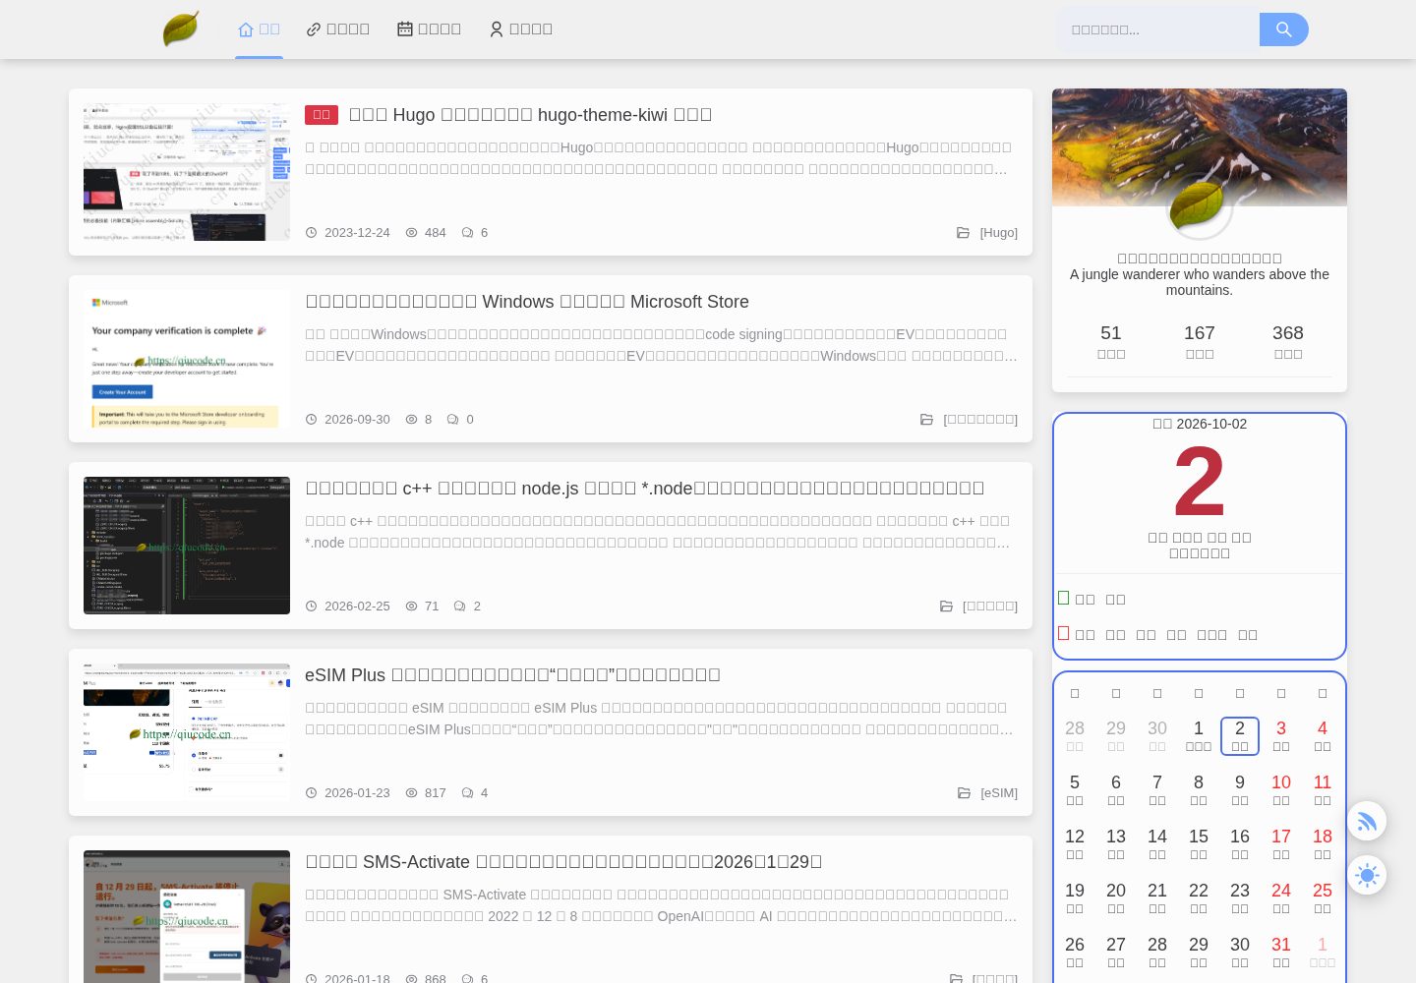Click folder icon beside [Hugo] category

(964, 233)
